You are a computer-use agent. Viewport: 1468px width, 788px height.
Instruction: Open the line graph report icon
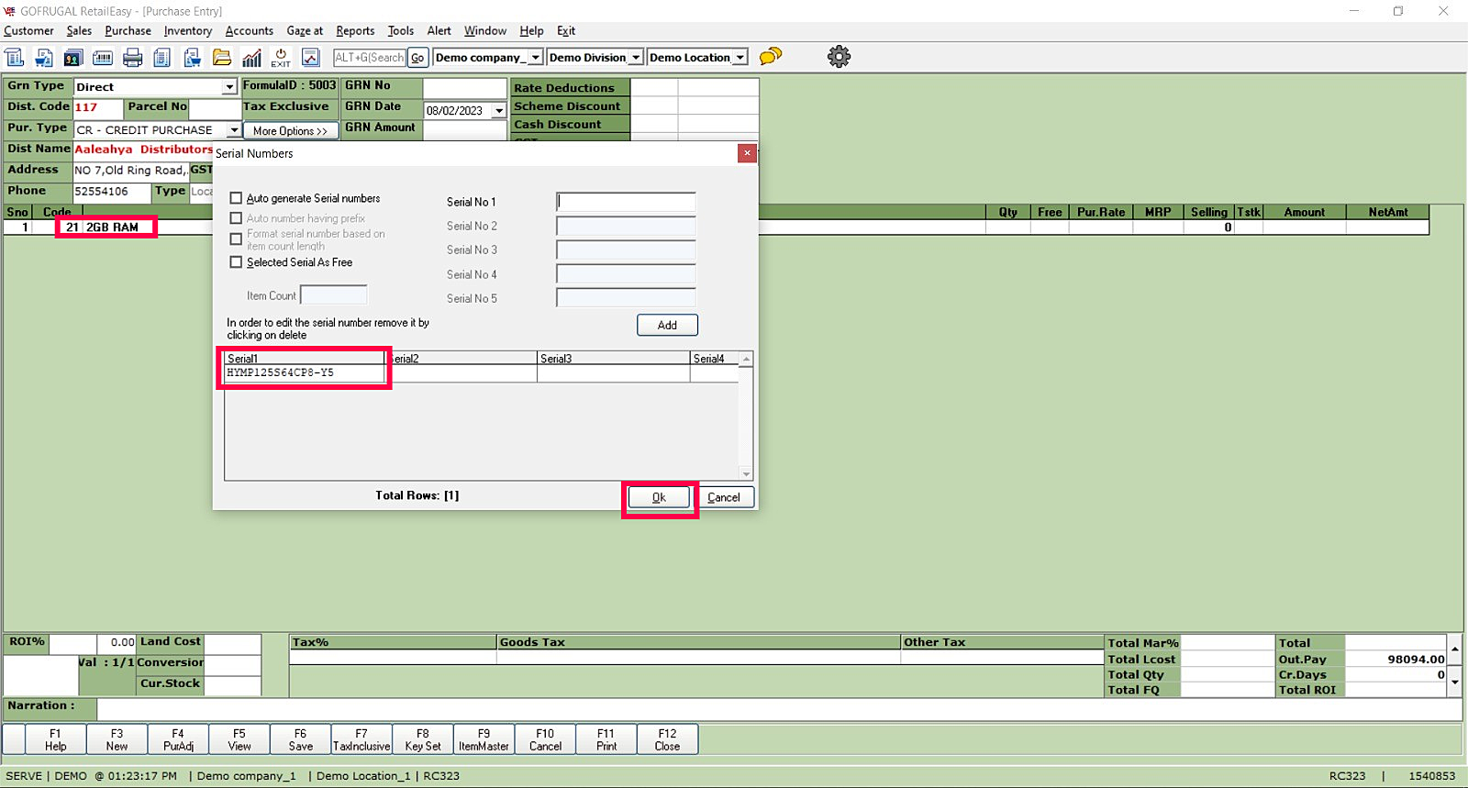click(x=311, y=58)
